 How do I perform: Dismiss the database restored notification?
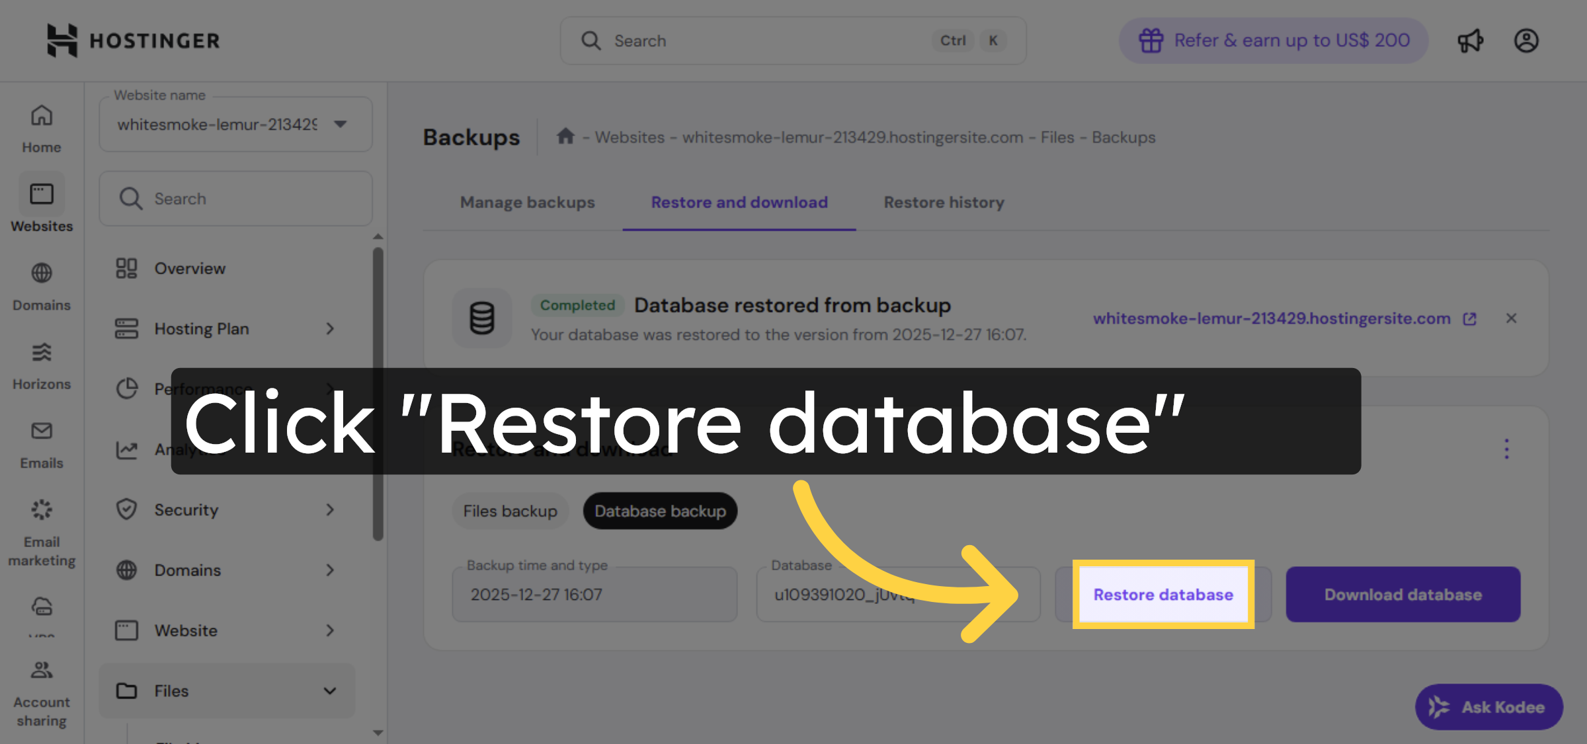1512,318
